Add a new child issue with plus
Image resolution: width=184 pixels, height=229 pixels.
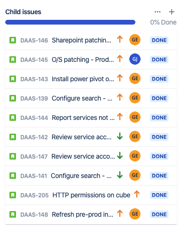click(172, 12)
